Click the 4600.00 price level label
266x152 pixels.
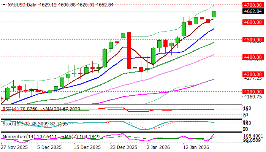pos(253,22)
